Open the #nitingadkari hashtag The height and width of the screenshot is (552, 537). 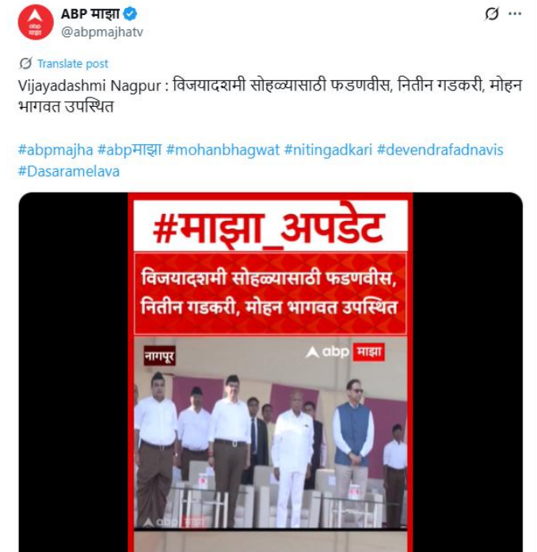[328, 150]
